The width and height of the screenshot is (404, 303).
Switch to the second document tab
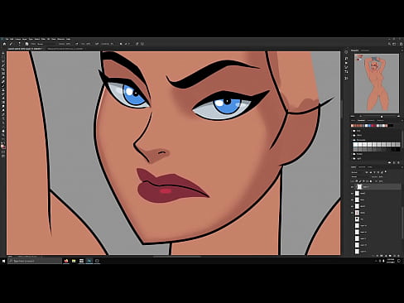[x=65, y=49]
